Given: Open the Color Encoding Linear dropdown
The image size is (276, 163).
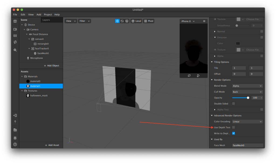Looking at the screenshot, I should click(247, 122).
